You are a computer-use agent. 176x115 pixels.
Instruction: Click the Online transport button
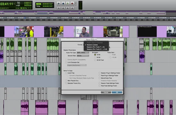point(59,4)
